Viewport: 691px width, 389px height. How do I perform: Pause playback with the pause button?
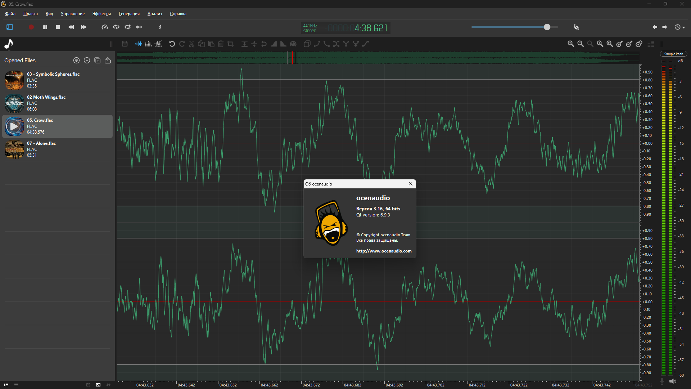(45, 27)
